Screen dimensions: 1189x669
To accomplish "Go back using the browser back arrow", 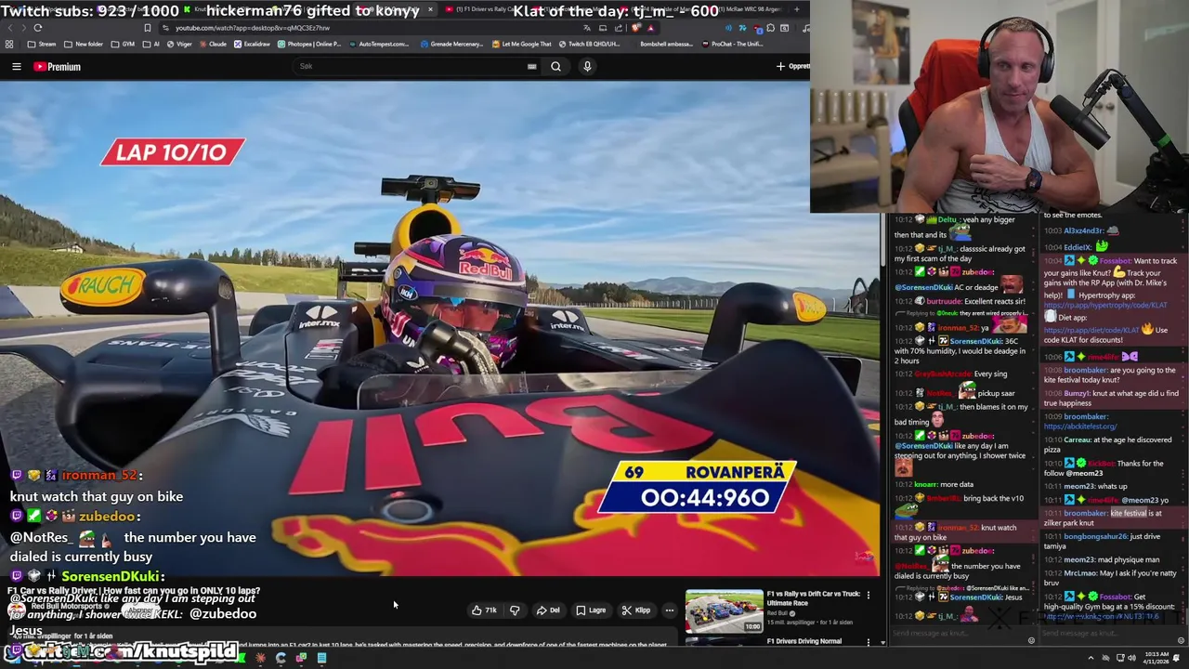I will (x=9, y=28).
